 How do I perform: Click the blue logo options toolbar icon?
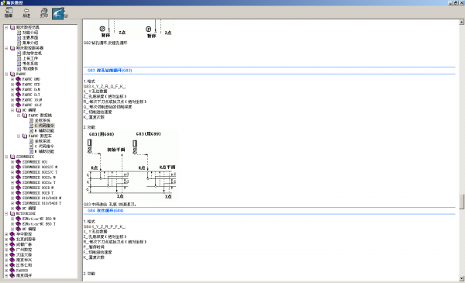(x=58, y=14)
